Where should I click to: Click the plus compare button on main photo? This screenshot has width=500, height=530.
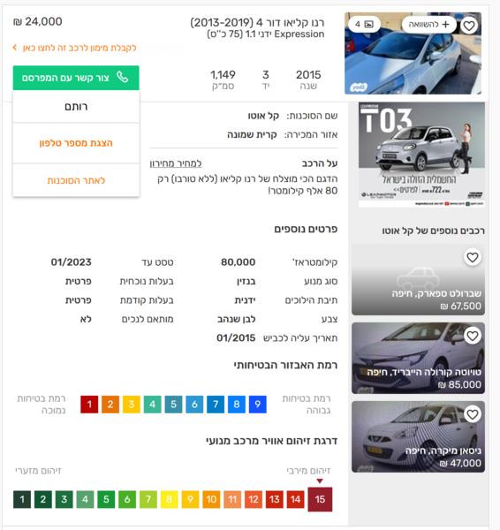(x=428, y=25)
